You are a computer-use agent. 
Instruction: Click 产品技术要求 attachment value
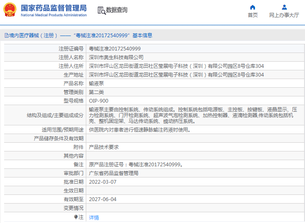pos(104,147)
